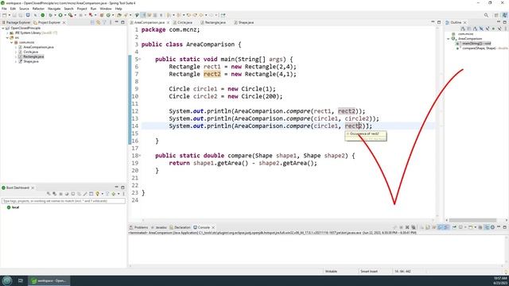Click the Debug bug icon in the toolbar

[x=50, y=15]
